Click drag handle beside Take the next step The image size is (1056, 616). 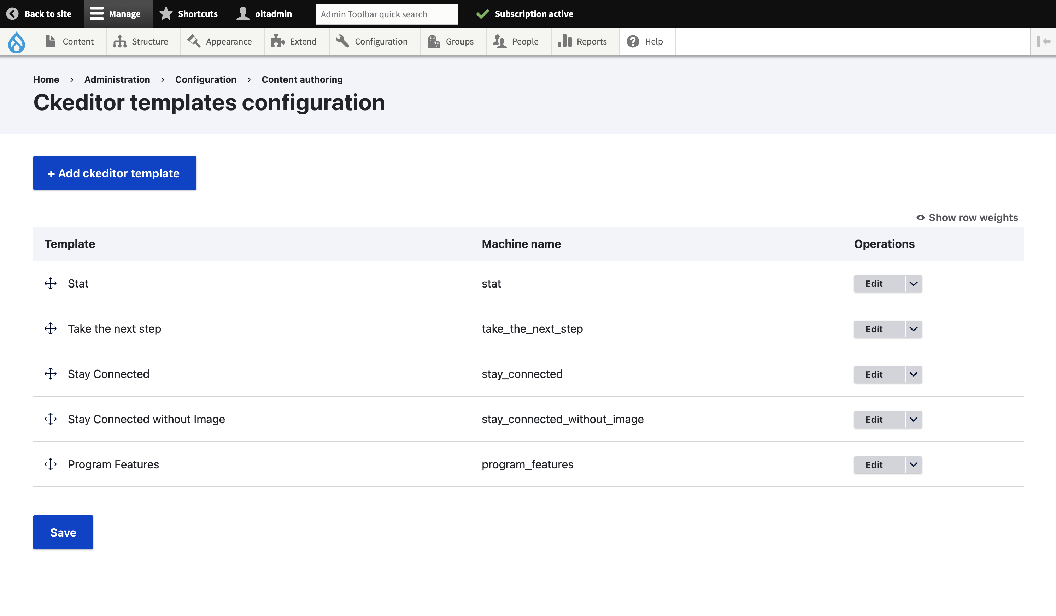pyautogui.click(x=51, y=329)
